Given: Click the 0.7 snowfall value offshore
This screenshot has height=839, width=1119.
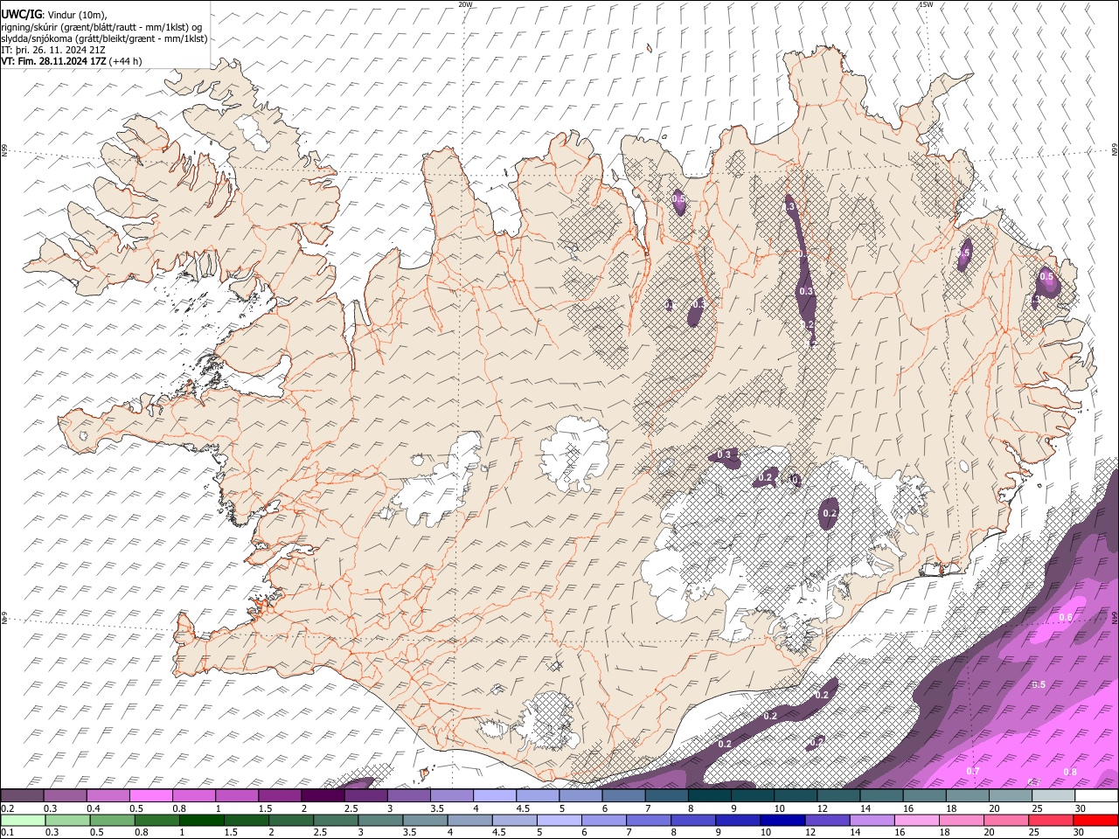Looking at the screenshot, I should tap(973, 771).
